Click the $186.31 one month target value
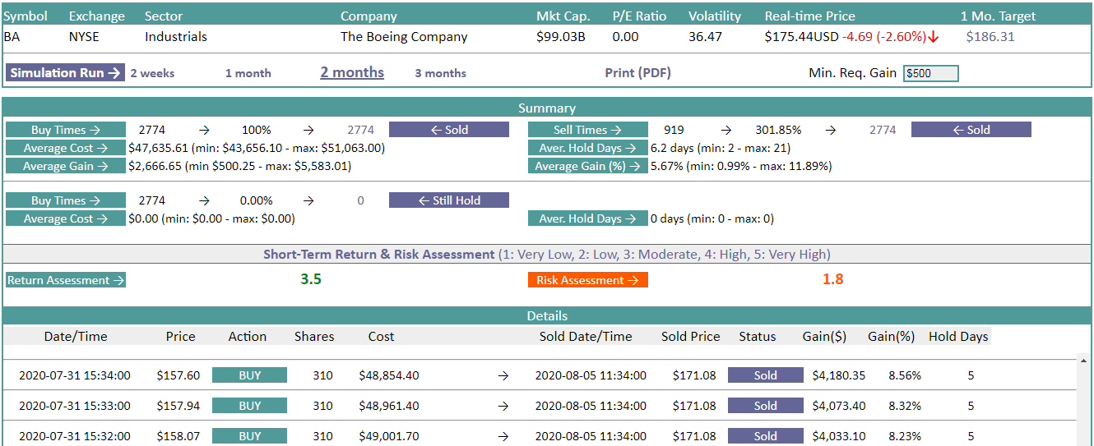1094x446 pixels. point(990,37)
